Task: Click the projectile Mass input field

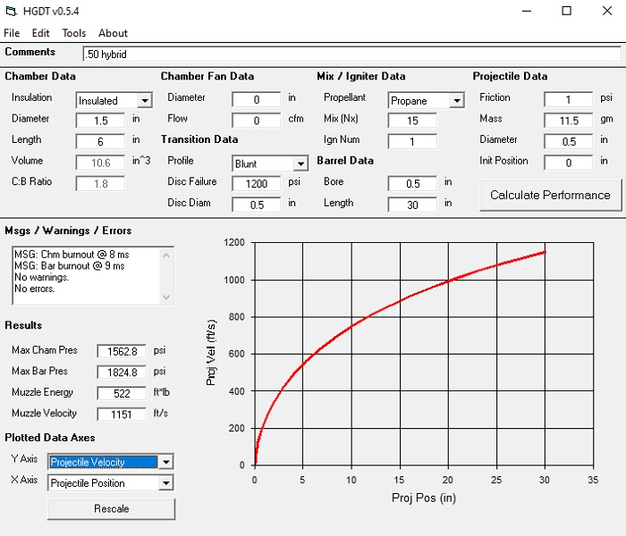Action: pos(568,121)
